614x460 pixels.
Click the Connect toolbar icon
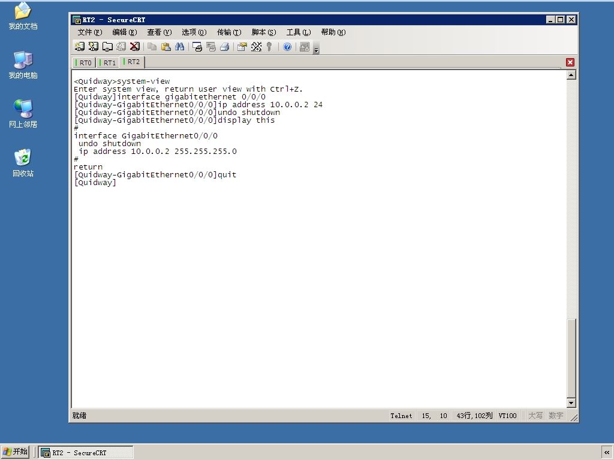[x=80, y=47]
